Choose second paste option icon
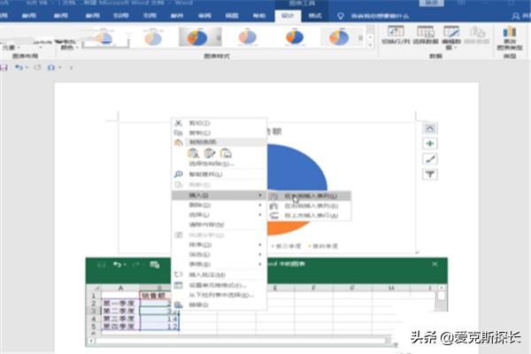531x354 pixels. click(x=209, y=153)
